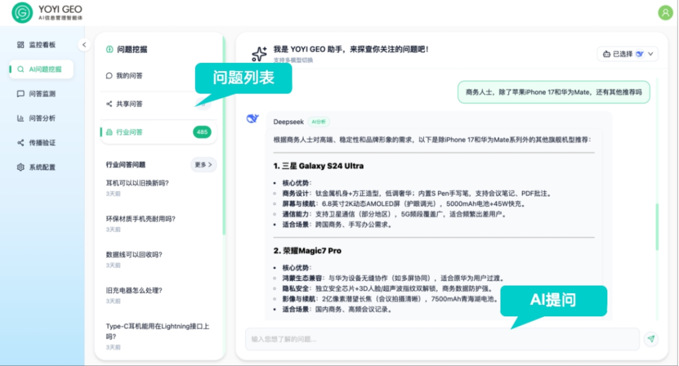Click the sparkle assistant icon in chat header
This screenshot has width=679, height=366.
tap(259, 54)
